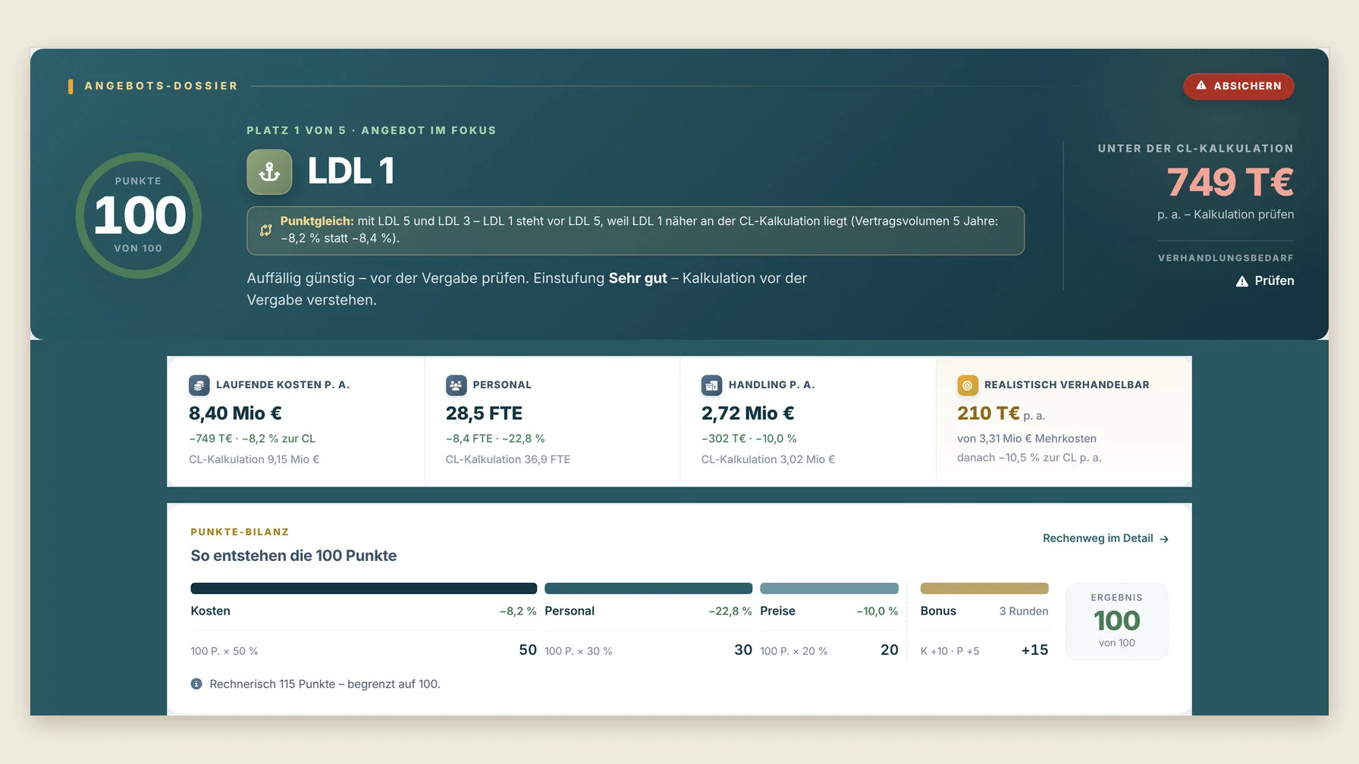The width and height of the screenshot is (1359, 764).
Task: Click the Laufende Kosten coins icon
Action: click(x=199, y=385)
